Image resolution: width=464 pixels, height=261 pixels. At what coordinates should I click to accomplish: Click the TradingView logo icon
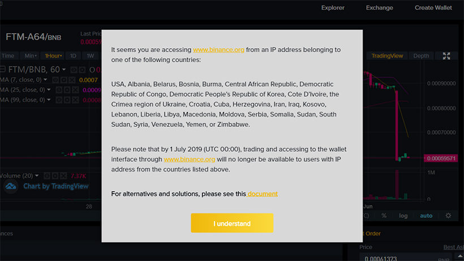tap(11, 186)
